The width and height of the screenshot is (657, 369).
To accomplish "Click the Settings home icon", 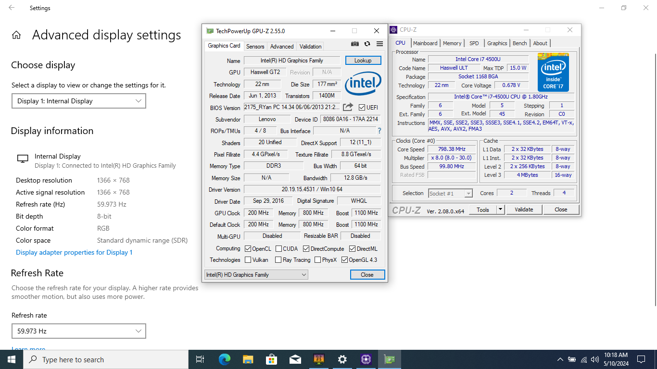I will pyautogui.click(x=16, y=35).
